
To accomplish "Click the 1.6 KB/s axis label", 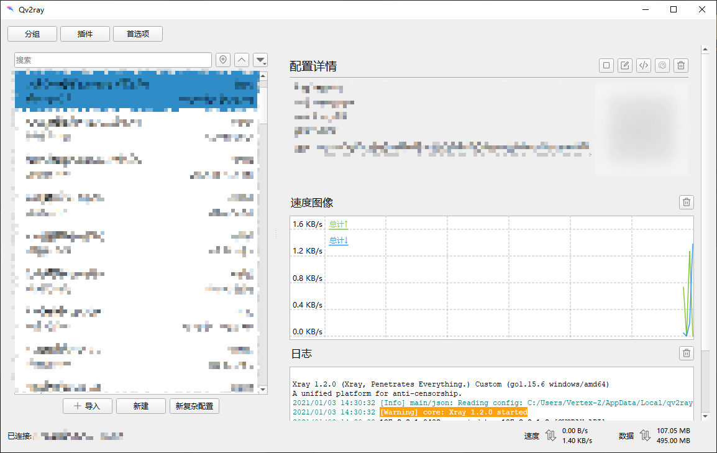I will (308, 224).
